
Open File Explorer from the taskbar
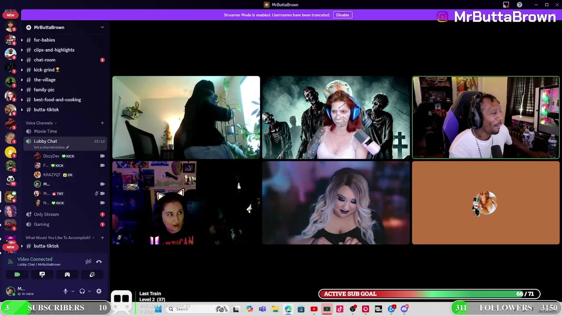tap(275, 309)
